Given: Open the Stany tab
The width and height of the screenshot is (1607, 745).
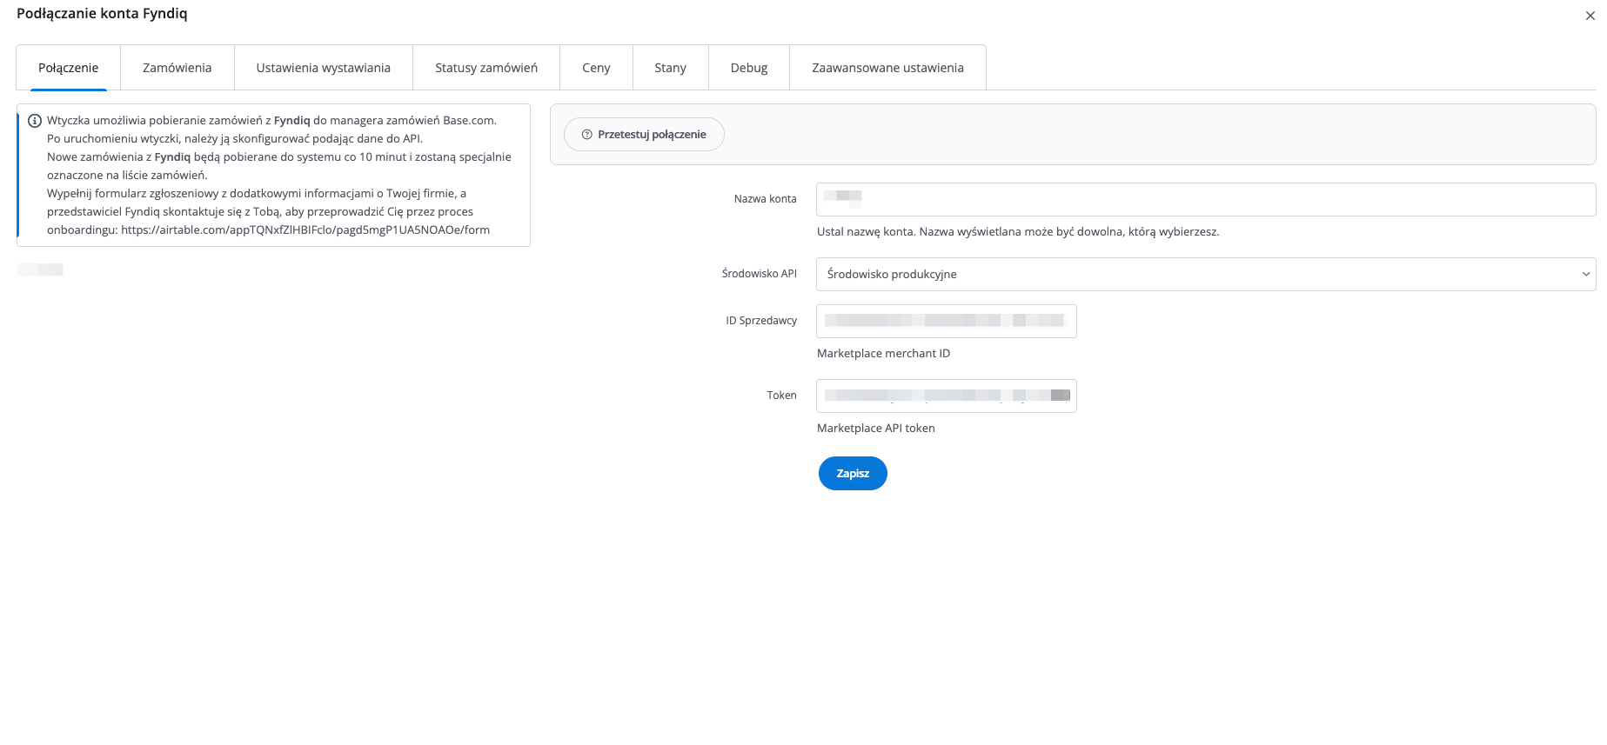Looking at the screenshot, I should coord(670,68).
